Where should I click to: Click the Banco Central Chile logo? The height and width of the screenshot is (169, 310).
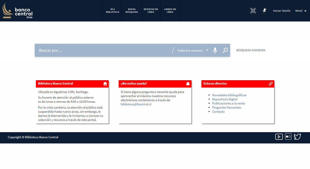17,11
